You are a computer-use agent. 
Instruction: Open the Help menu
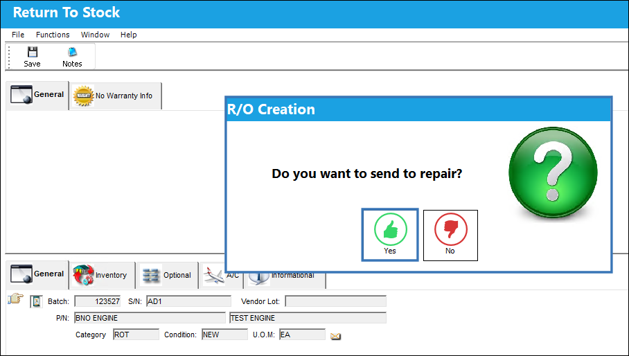(x=129, y=35)
